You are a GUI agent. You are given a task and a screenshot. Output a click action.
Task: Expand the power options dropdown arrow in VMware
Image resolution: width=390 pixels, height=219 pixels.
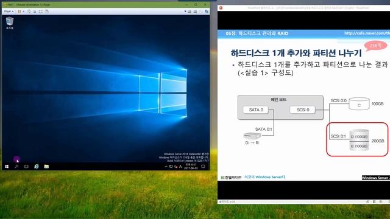pos(24,12)
